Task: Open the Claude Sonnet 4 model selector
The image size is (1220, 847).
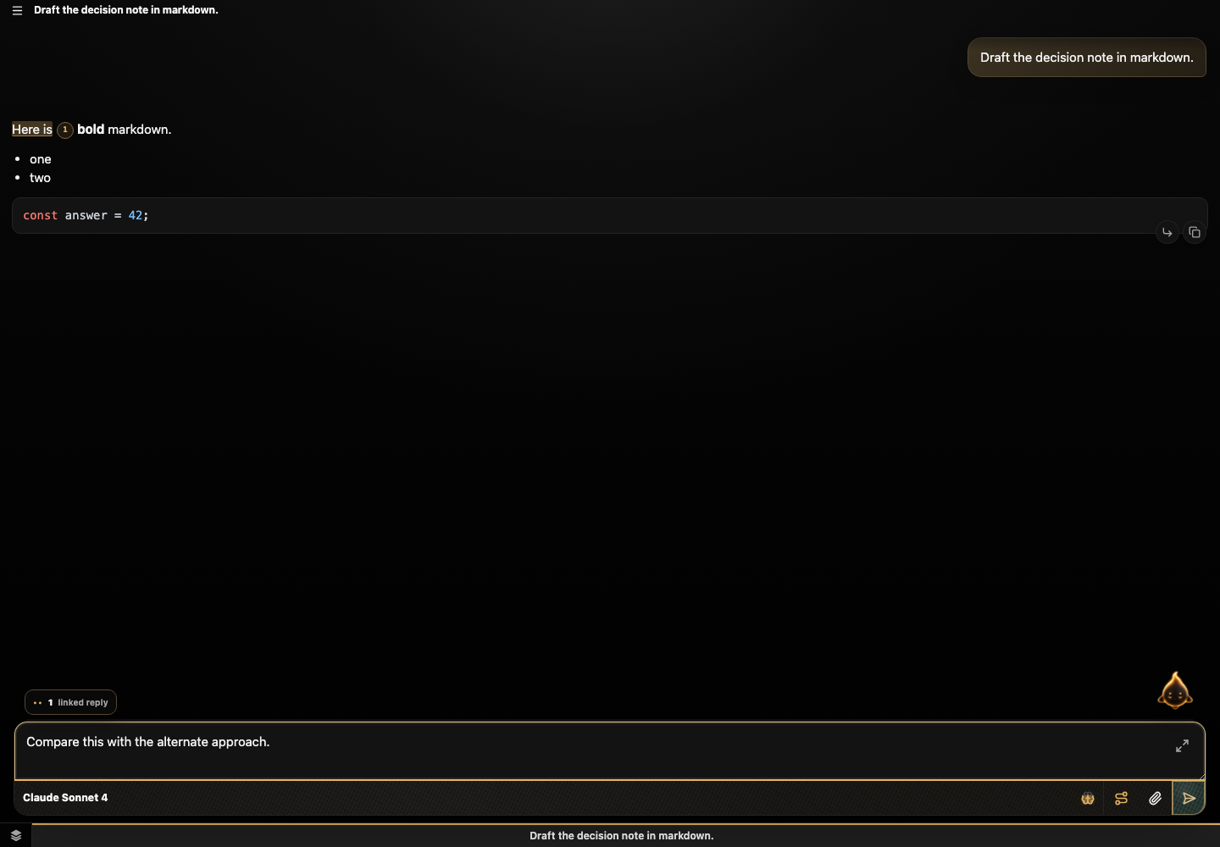Action: click(65, 798)
